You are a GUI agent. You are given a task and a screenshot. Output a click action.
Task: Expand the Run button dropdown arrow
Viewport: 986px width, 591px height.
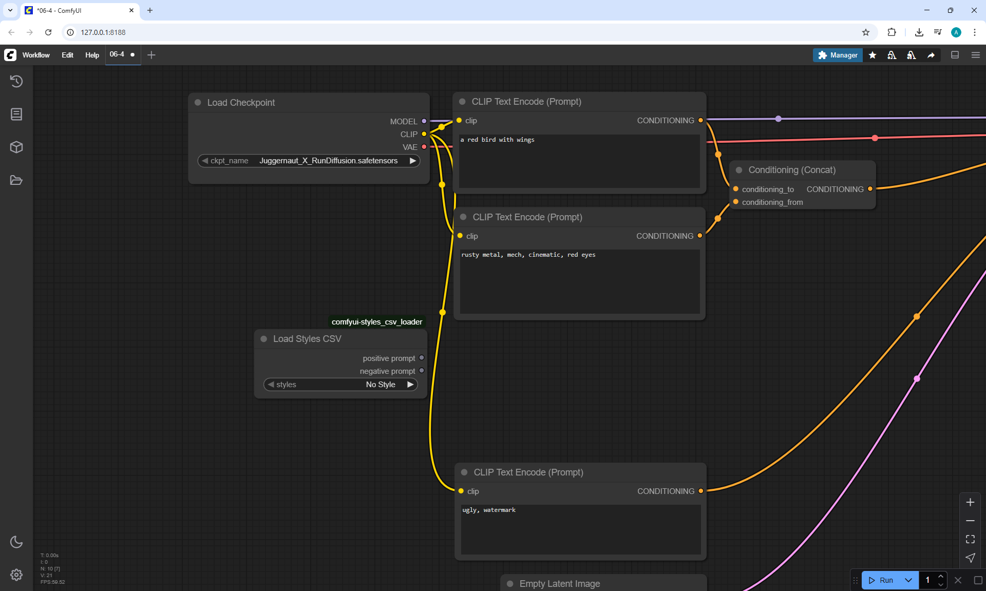pos(908,580)
